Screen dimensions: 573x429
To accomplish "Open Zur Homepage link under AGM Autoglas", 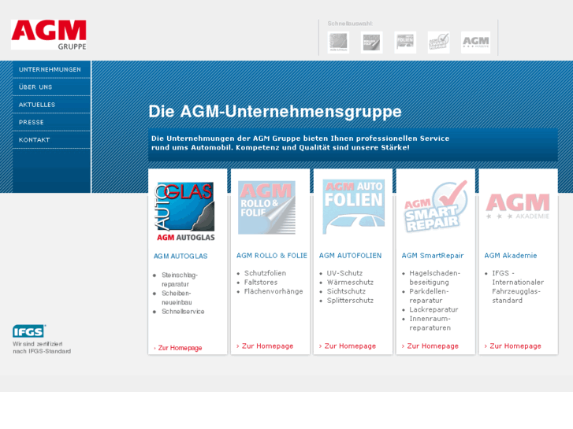I will [x=178, y=348].
